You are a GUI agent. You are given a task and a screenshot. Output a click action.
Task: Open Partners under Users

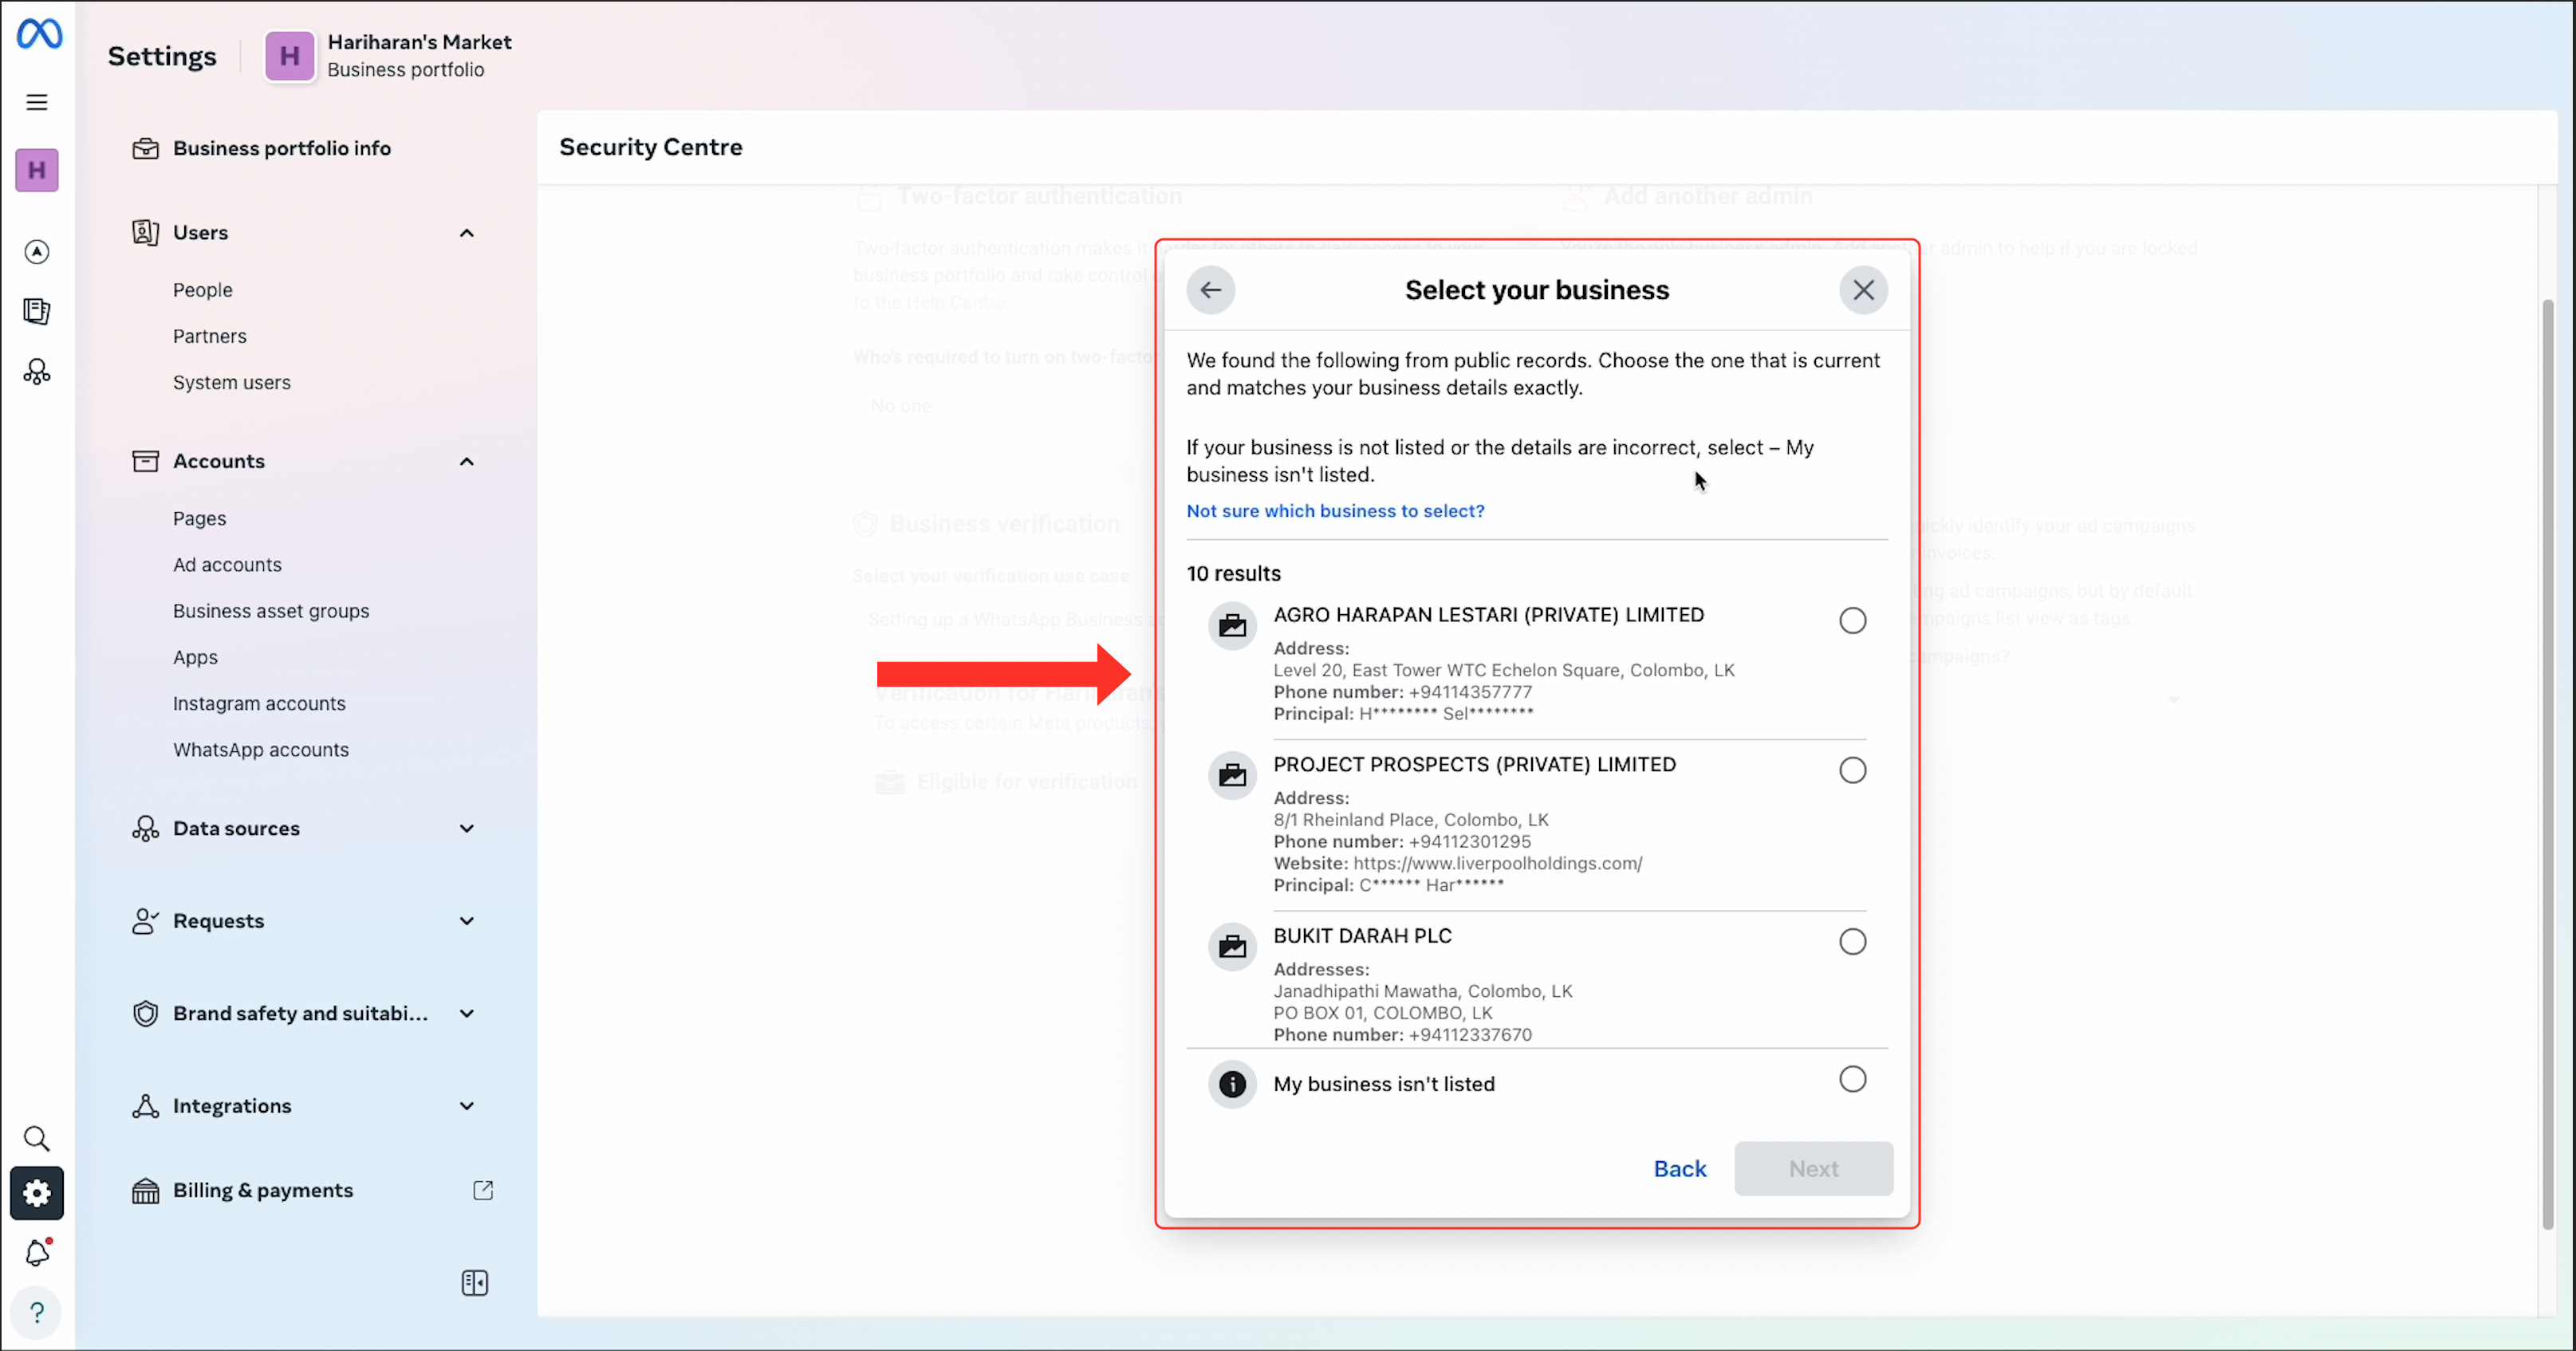tap(210, 336)
